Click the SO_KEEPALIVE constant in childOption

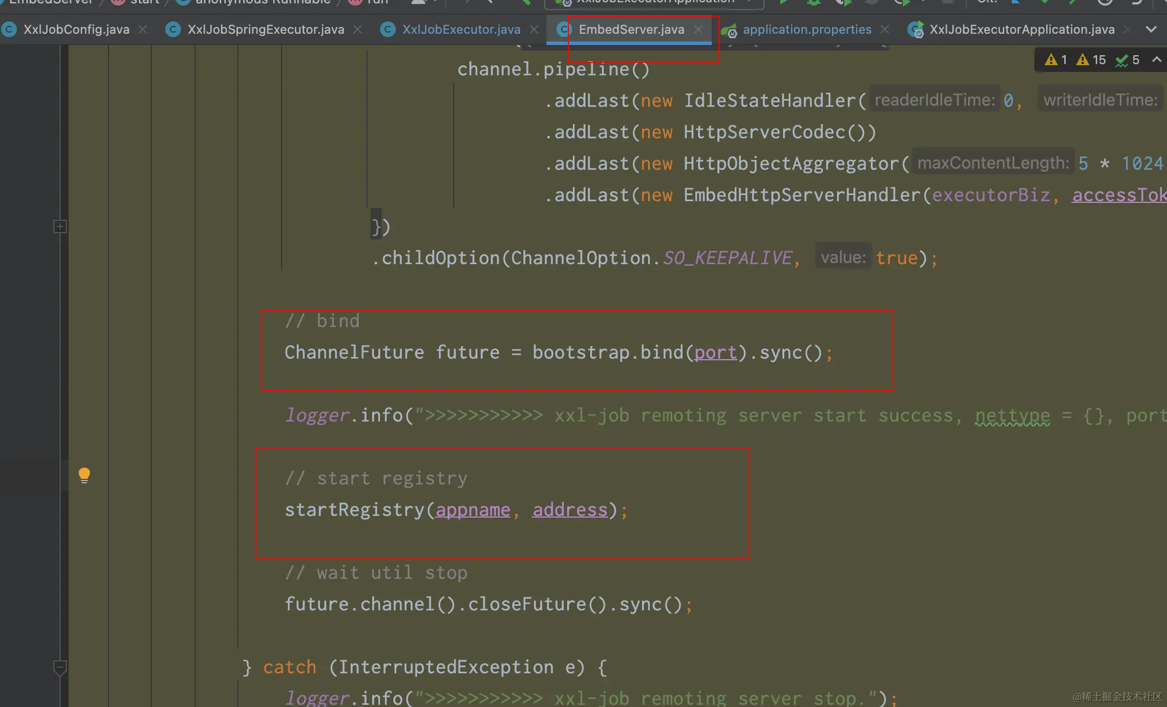[x=728, y=258]
